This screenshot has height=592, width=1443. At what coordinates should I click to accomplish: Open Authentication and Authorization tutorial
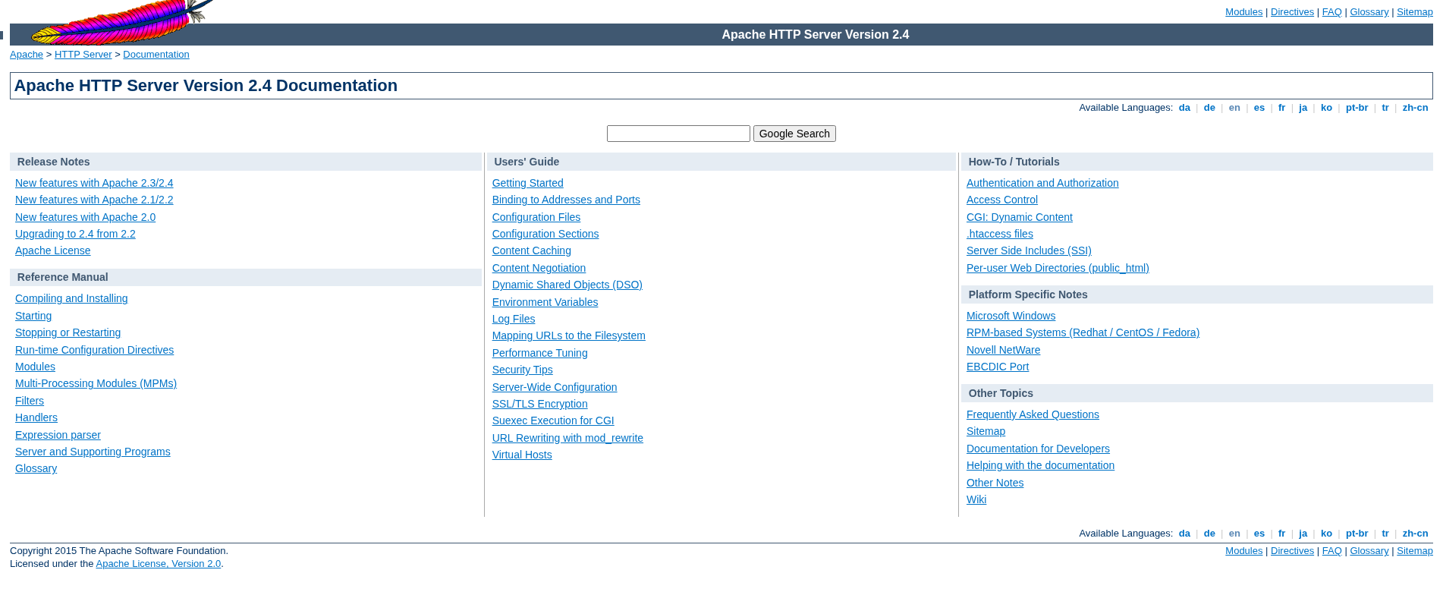click(1042, 183)
